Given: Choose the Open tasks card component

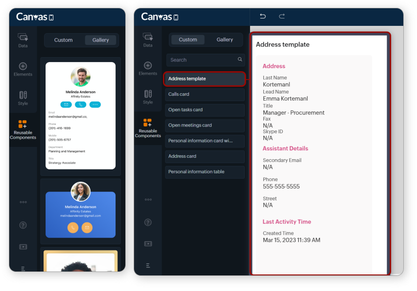Looking at the screenshot, I should click(x=204, y=110).
